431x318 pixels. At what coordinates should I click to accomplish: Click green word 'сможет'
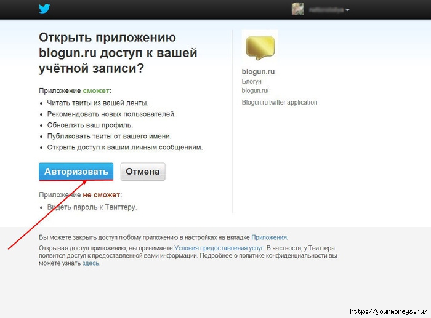tap(96, 90)
